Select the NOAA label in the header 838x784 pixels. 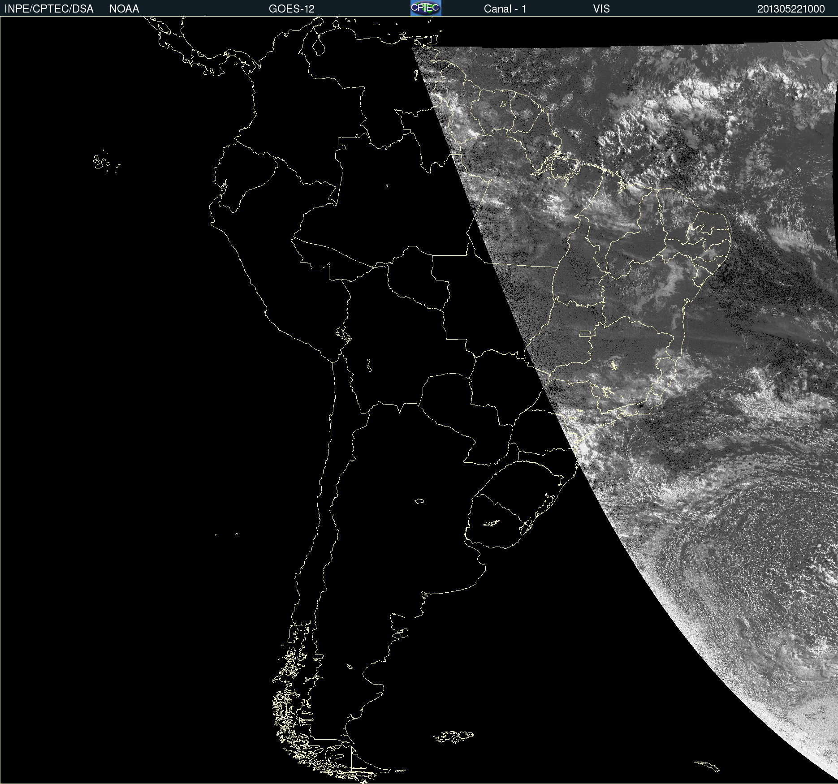click(124, 9)
